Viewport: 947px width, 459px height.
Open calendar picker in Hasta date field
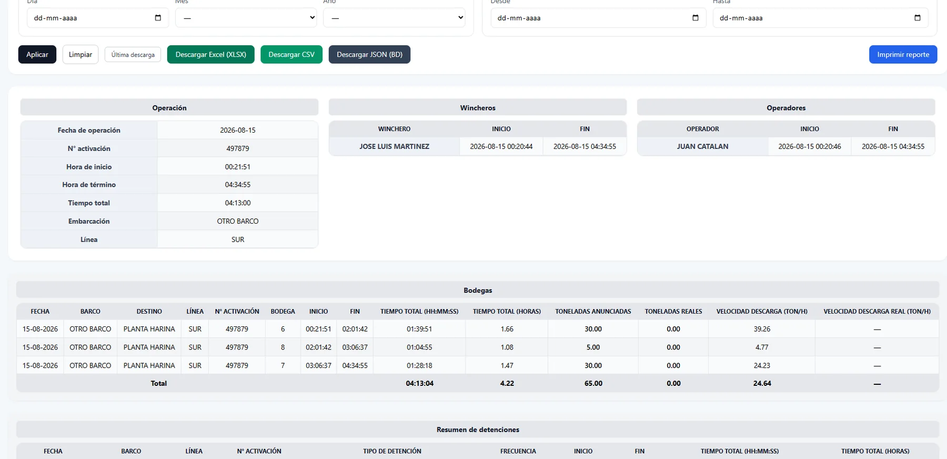coord(918,18)
